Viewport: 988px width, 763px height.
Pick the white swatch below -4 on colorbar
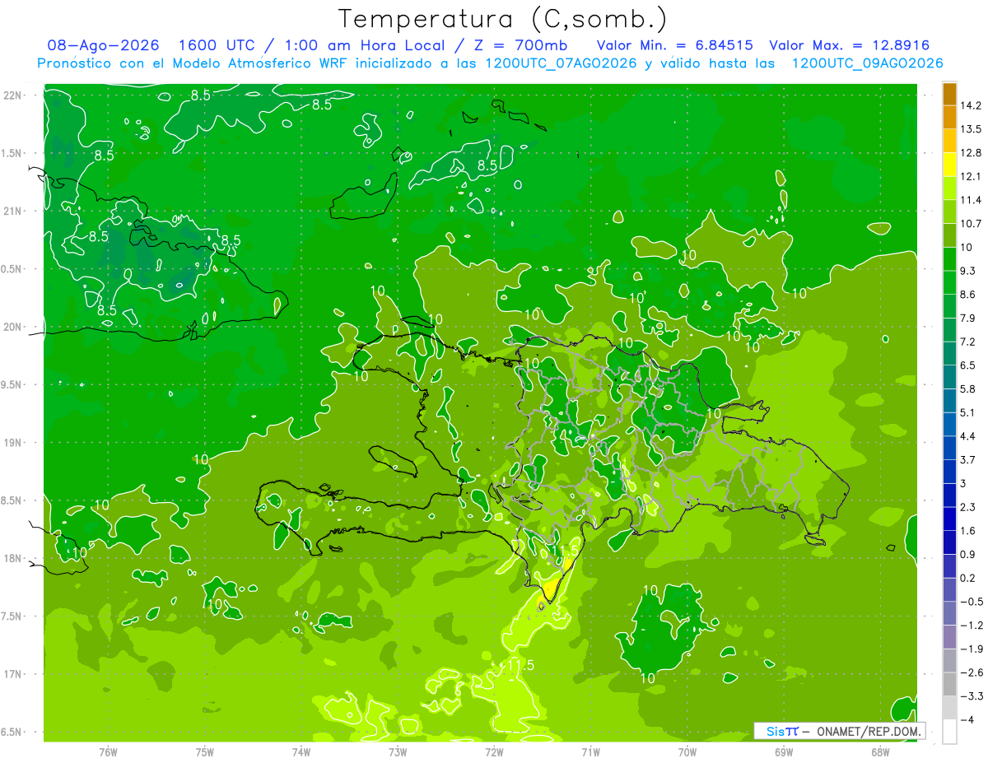(949, 732)
